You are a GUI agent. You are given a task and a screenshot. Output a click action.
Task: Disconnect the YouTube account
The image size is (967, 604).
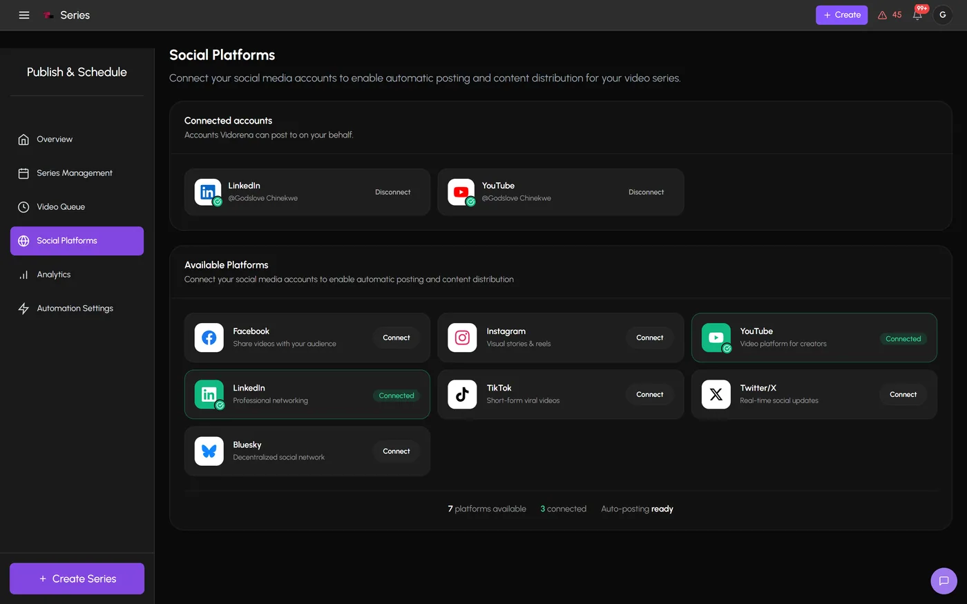[x=647, y=192]
